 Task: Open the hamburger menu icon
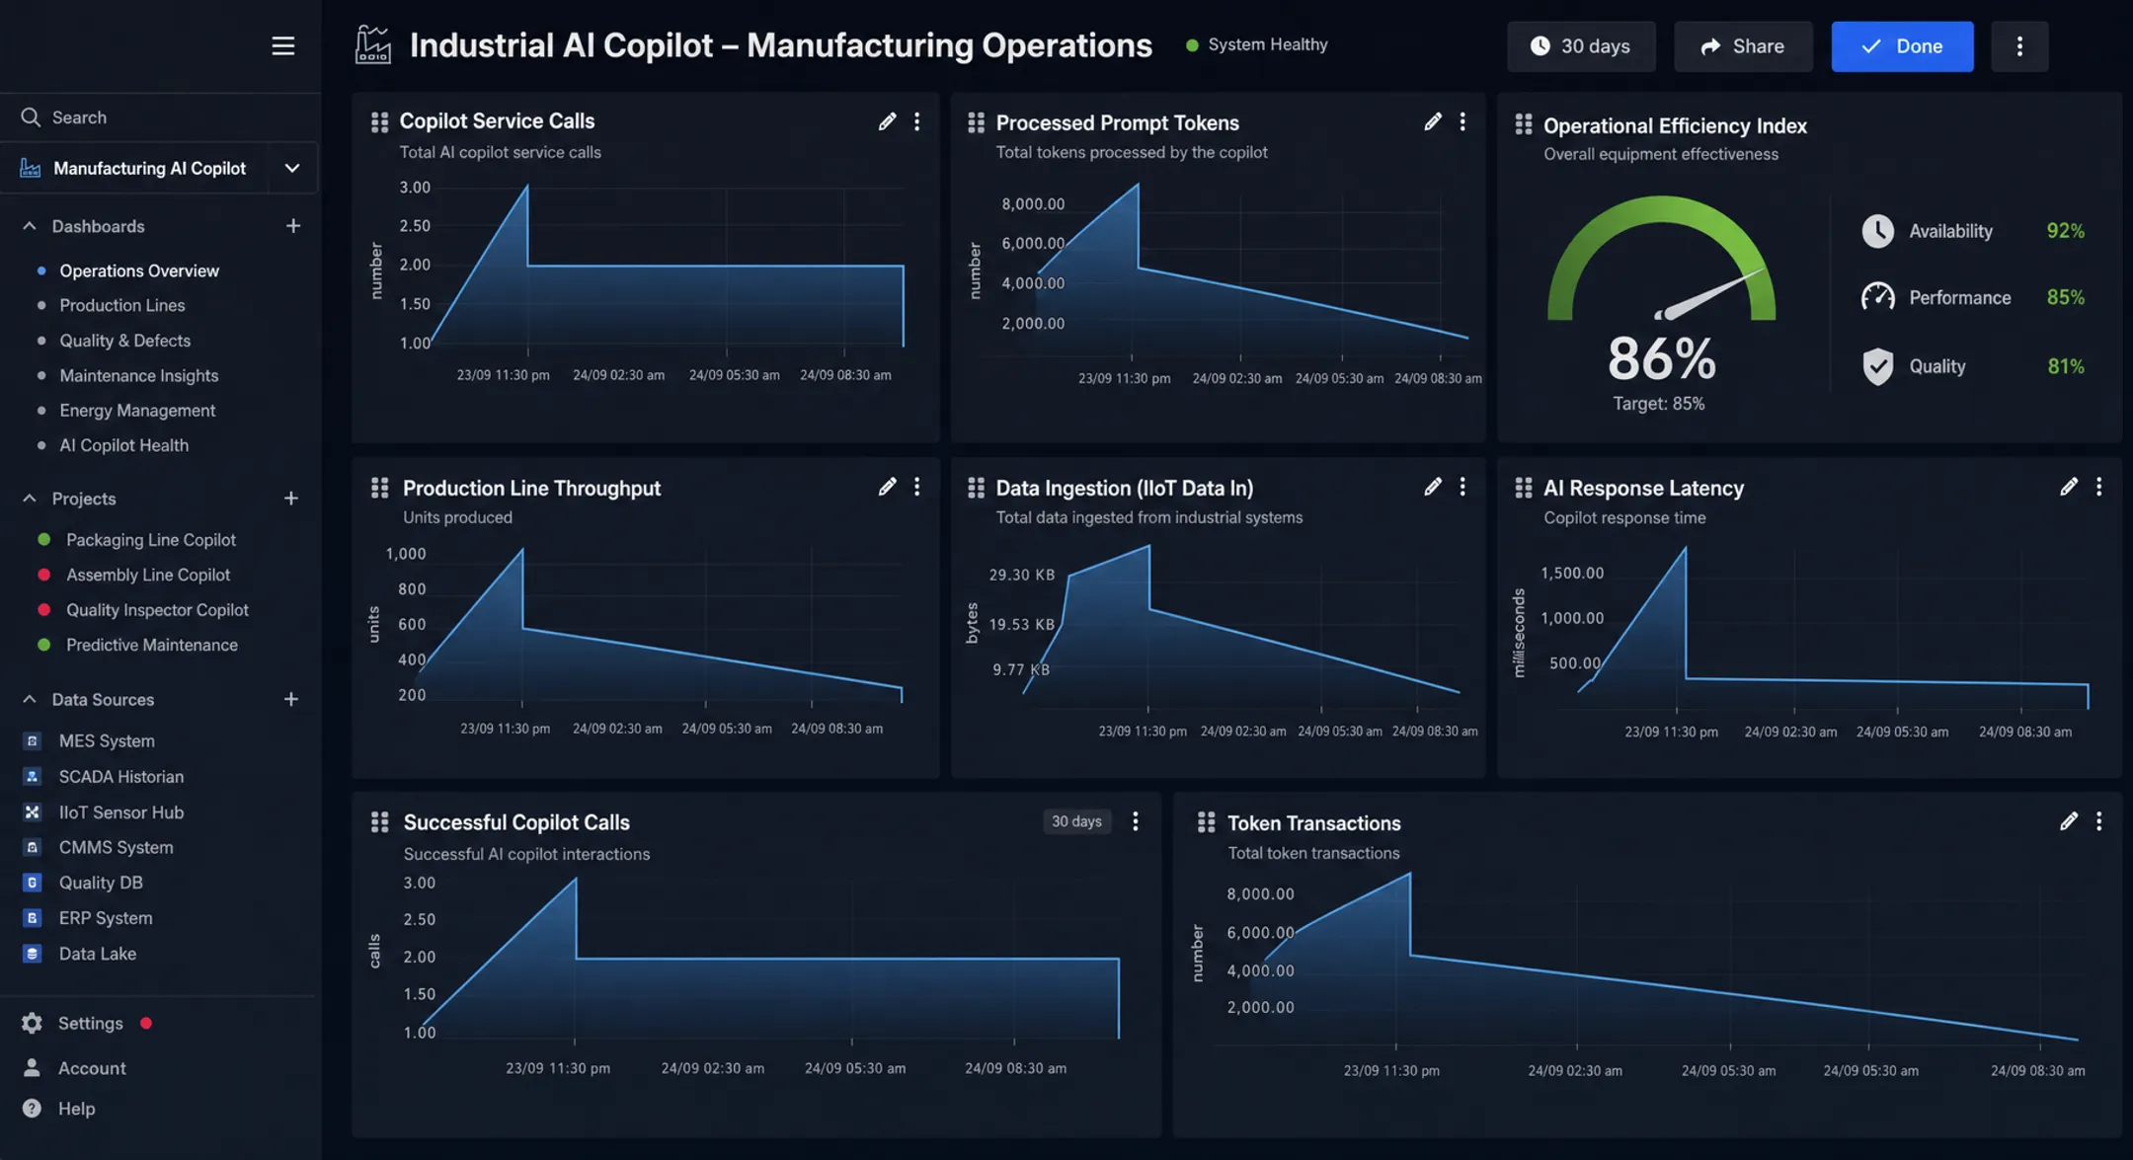283,46
